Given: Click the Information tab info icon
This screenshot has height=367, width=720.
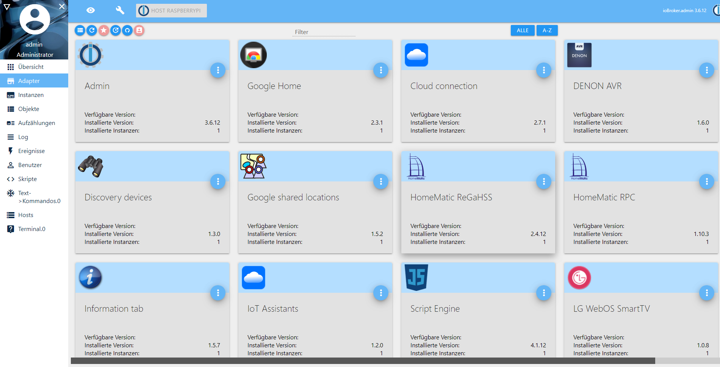Looking at the screenshot, I should click(91, 278).
